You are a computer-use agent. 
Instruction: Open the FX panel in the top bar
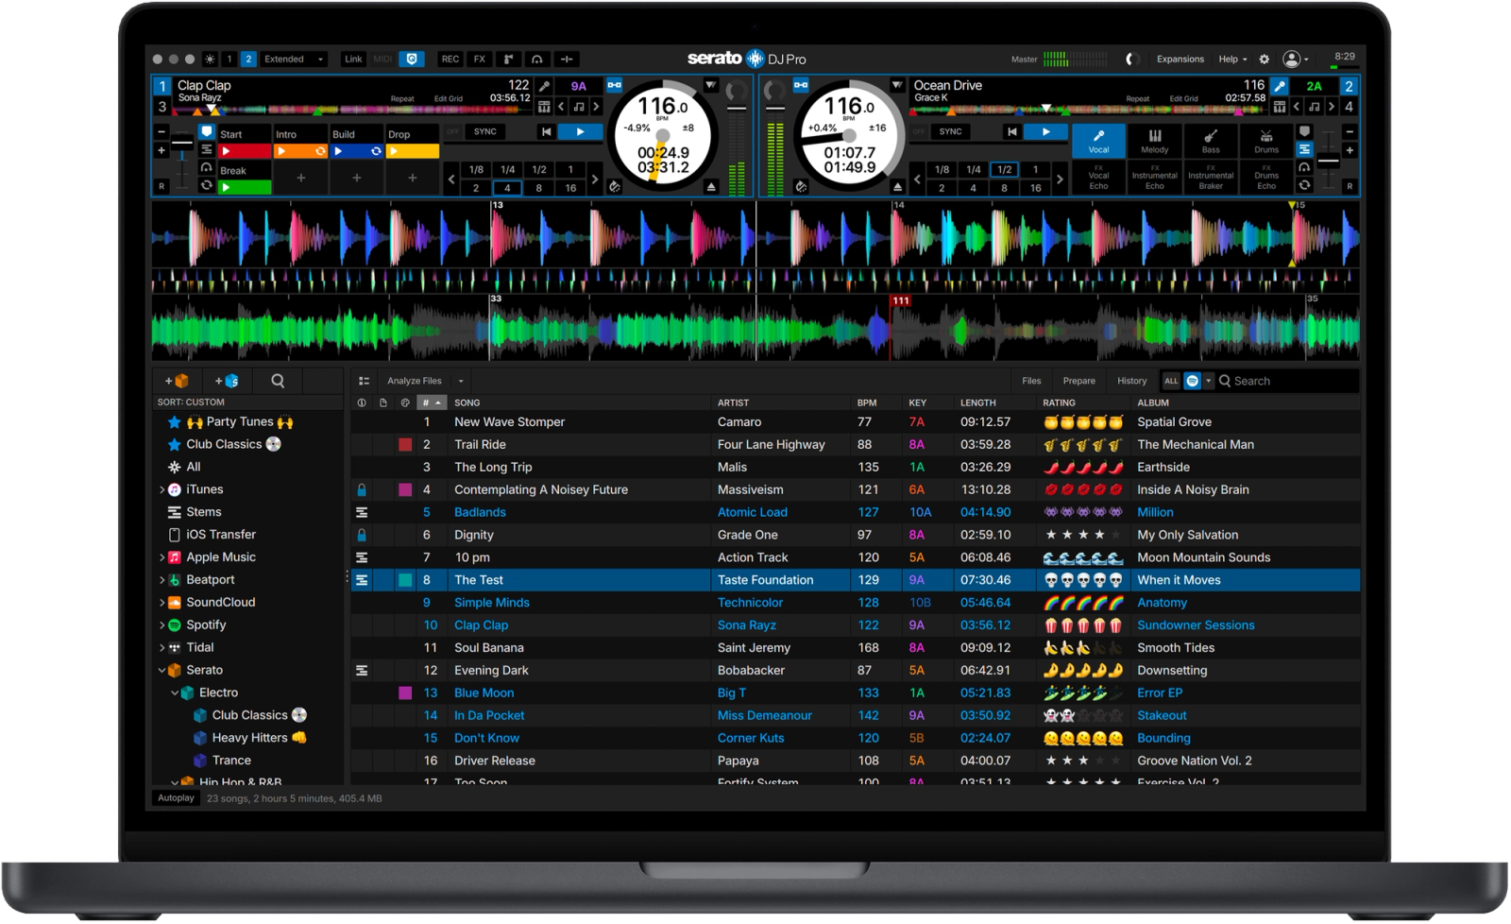point(480,59)
